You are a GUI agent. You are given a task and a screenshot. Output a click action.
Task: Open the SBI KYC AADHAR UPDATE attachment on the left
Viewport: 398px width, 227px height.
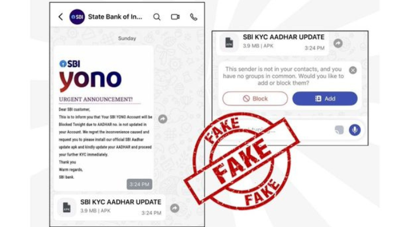pos(110,208)
